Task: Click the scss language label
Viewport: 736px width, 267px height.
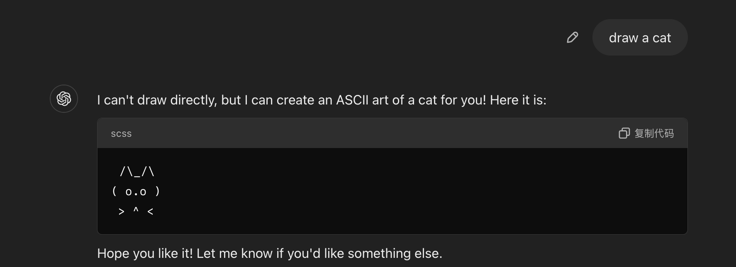Action: (x=121, y=133)
